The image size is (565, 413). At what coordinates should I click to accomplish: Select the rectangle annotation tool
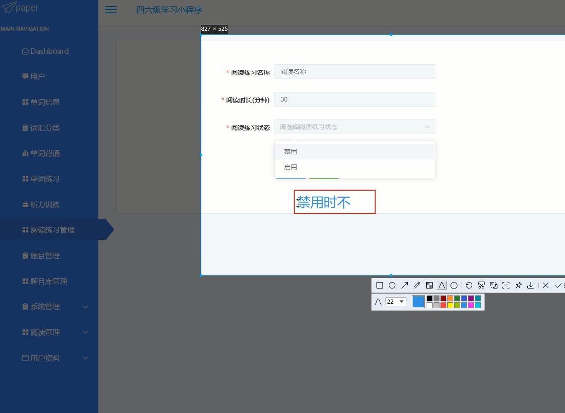click(380, 285)
